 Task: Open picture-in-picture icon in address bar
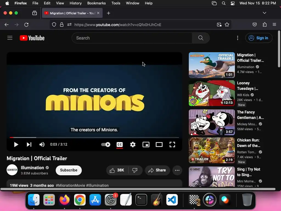click(219, 24)
